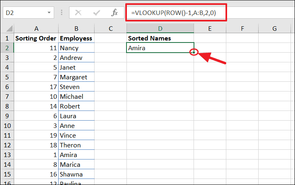Select row 3 header

[x=7, y=57]
